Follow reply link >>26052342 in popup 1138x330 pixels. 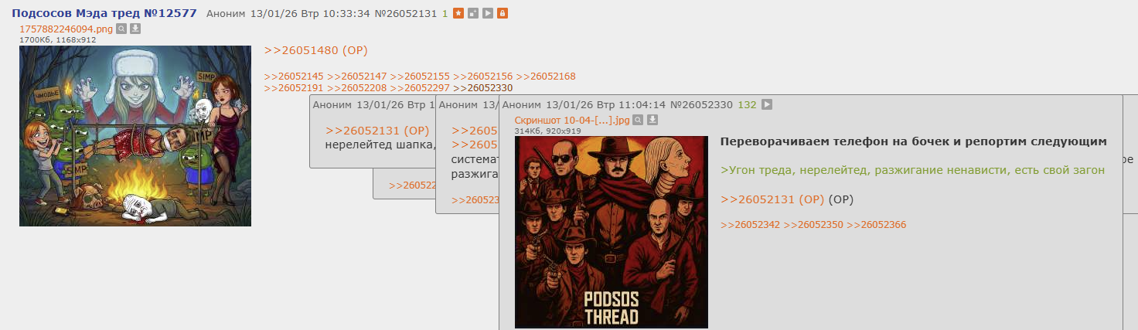[750, 225]
